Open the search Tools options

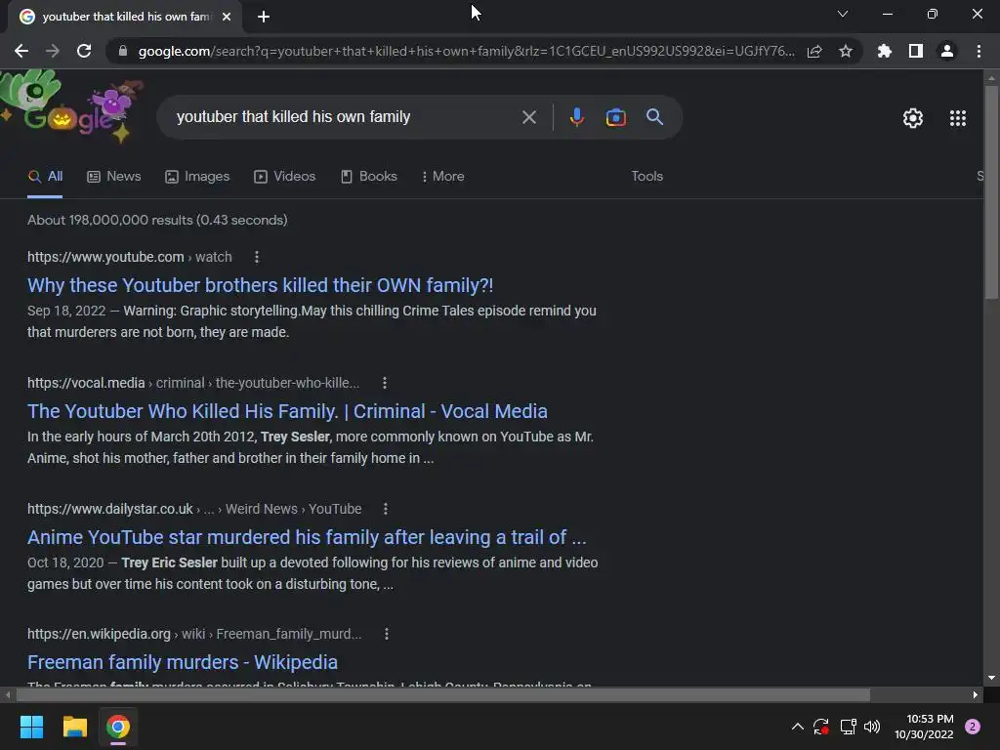point(646,176)
